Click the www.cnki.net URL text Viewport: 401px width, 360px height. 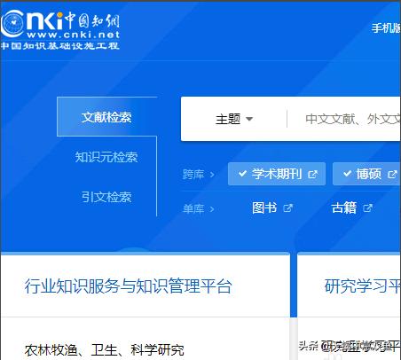(74, 35)
